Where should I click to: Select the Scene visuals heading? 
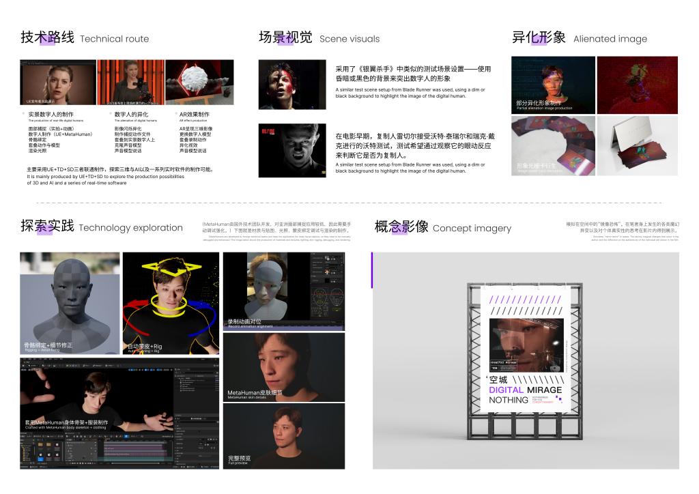click(x=319, y=38)
